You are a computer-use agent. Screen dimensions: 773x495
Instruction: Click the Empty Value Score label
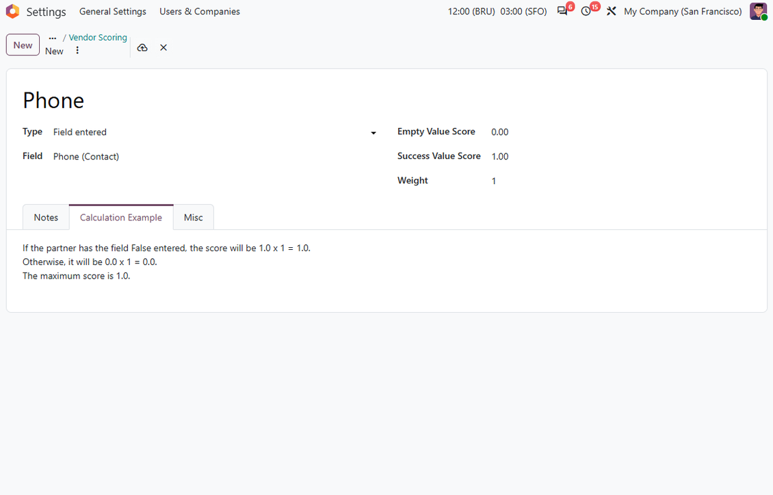point(436,131)
